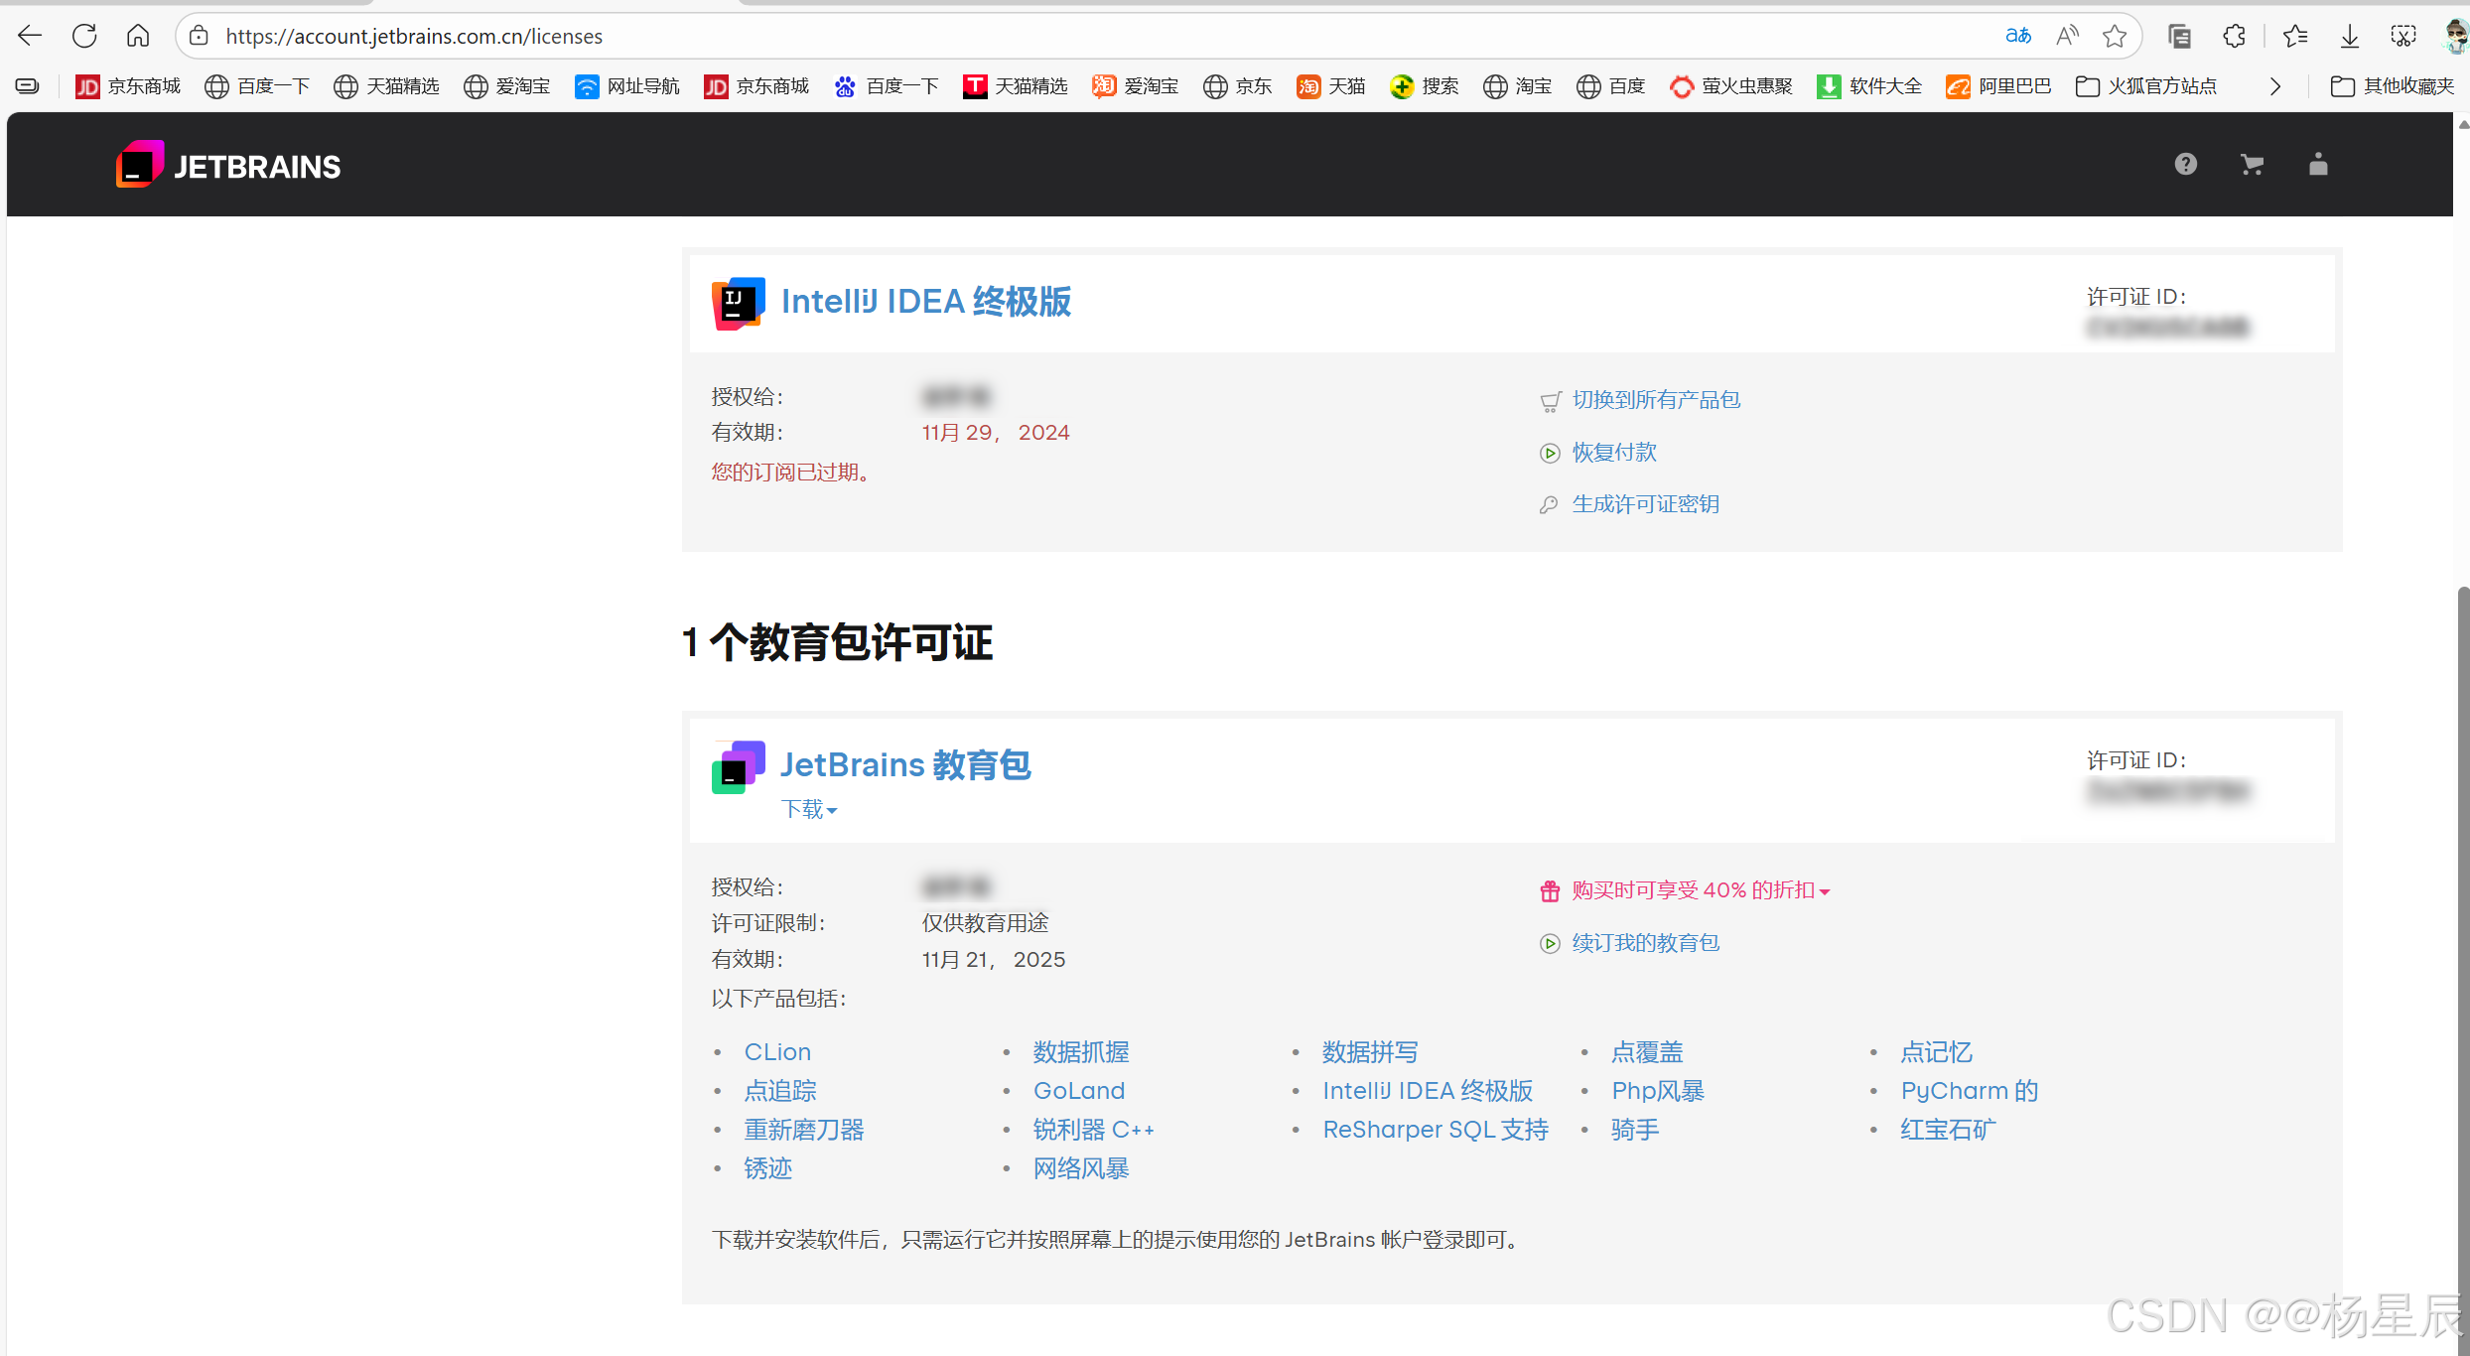Open browser extensions puzzle icon
This screenshot has width=2470, height=1356.
coord(2234,37)
